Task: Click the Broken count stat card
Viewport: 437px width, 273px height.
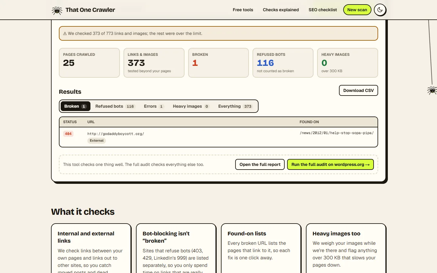Action: pyautogui.click(x=218, y=63)
